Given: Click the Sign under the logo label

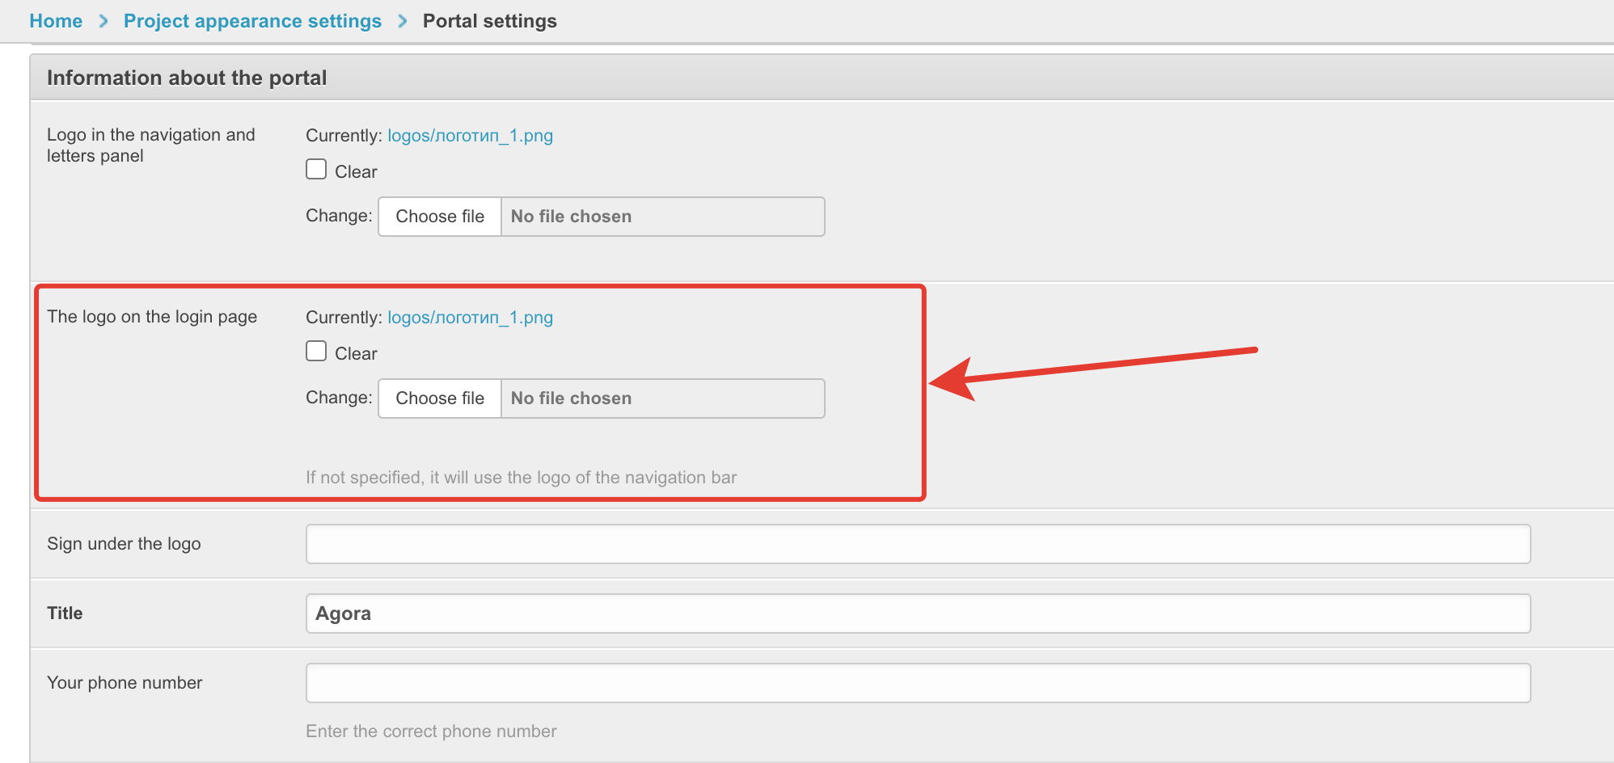Looking at the screenshot, I should (x=124, y=544).
